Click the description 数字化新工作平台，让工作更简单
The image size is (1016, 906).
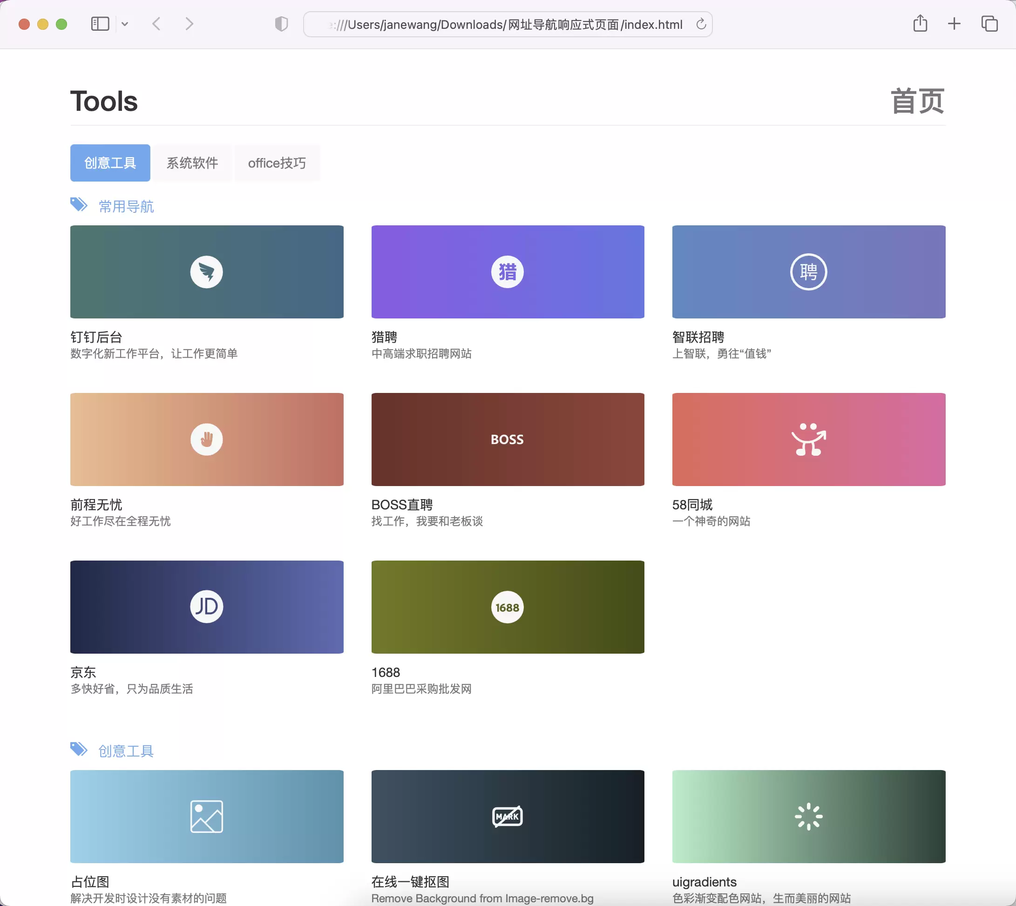[154, 353]
